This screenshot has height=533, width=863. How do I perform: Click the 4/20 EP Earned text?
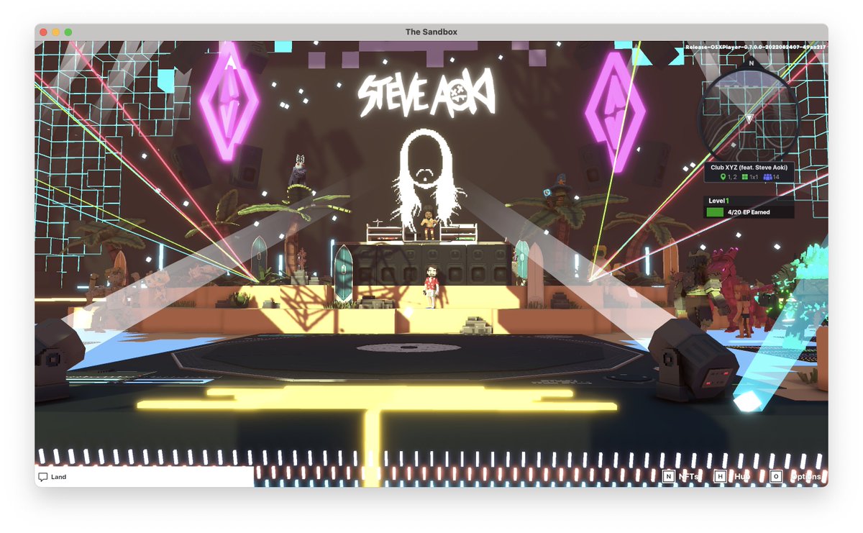pyautogui.click(x=749, y=212)
